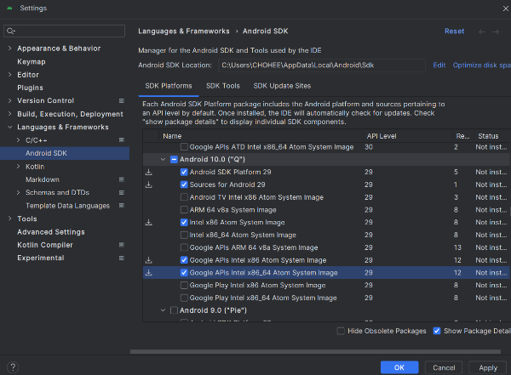Open the Plugins settings page
This screenshot has width=511, height=375.
[30, 88]
